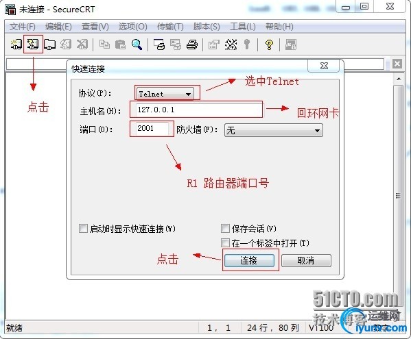Open the Transfer (传输) menu
This screenshot has width=411, height=339.
[170, 27]
